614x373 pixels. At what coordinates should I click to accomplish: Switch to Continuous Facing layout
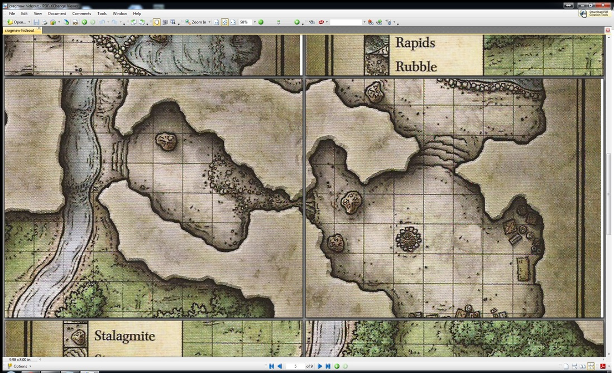pos(591,366)
